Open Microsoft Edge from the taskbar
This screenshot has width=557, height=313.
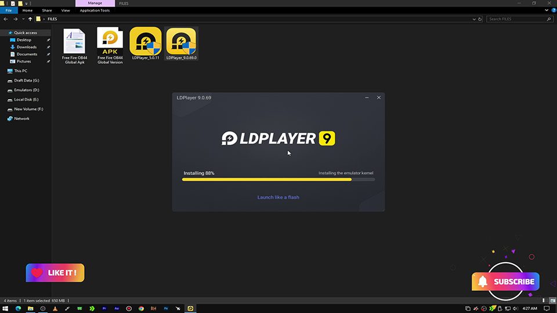coord(18,309)
